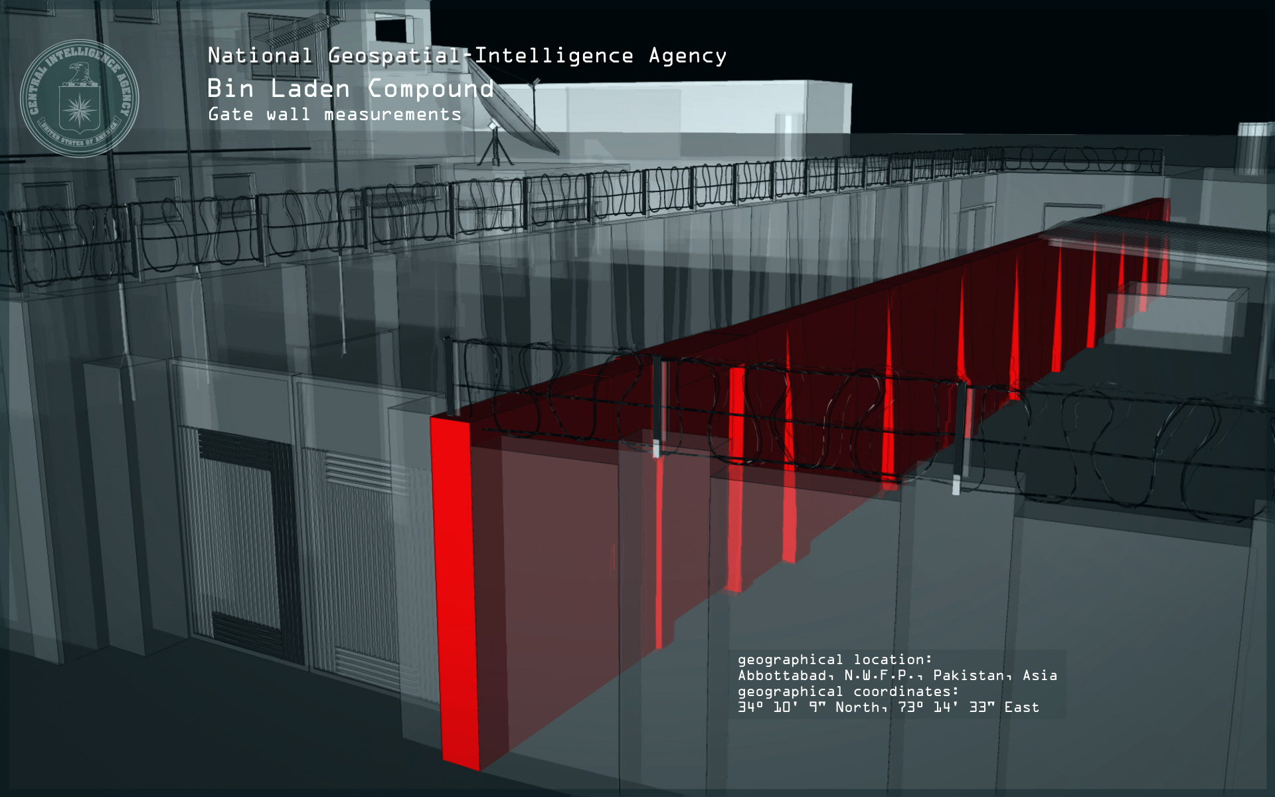
Task: Click the Central Intelligence Agency seal
Action: (x=80, y=98)
